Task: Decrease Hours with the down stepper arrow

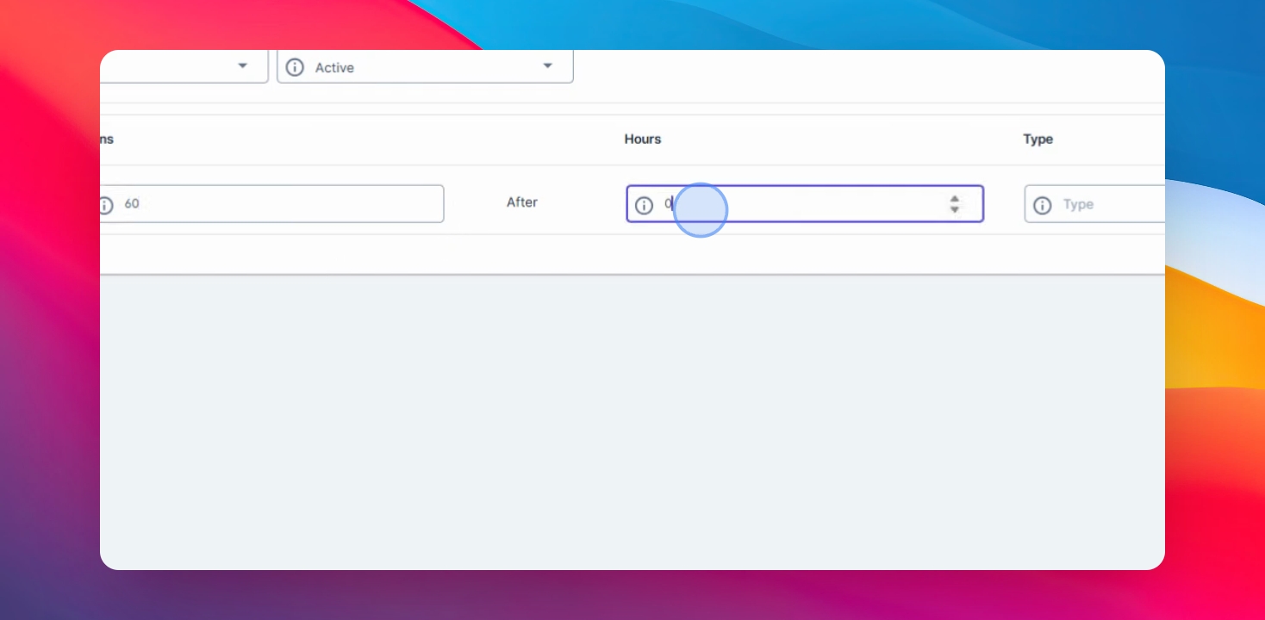Action: coord(954,209)
